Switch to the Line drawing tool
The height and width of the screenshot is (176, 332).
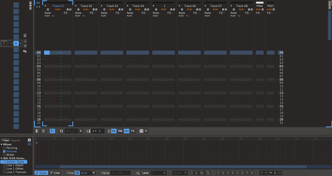pos(55,173)
